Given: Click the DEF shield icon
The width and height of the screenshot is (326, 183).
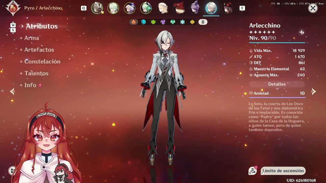Looking at the screenshot, I should [251, 63].
